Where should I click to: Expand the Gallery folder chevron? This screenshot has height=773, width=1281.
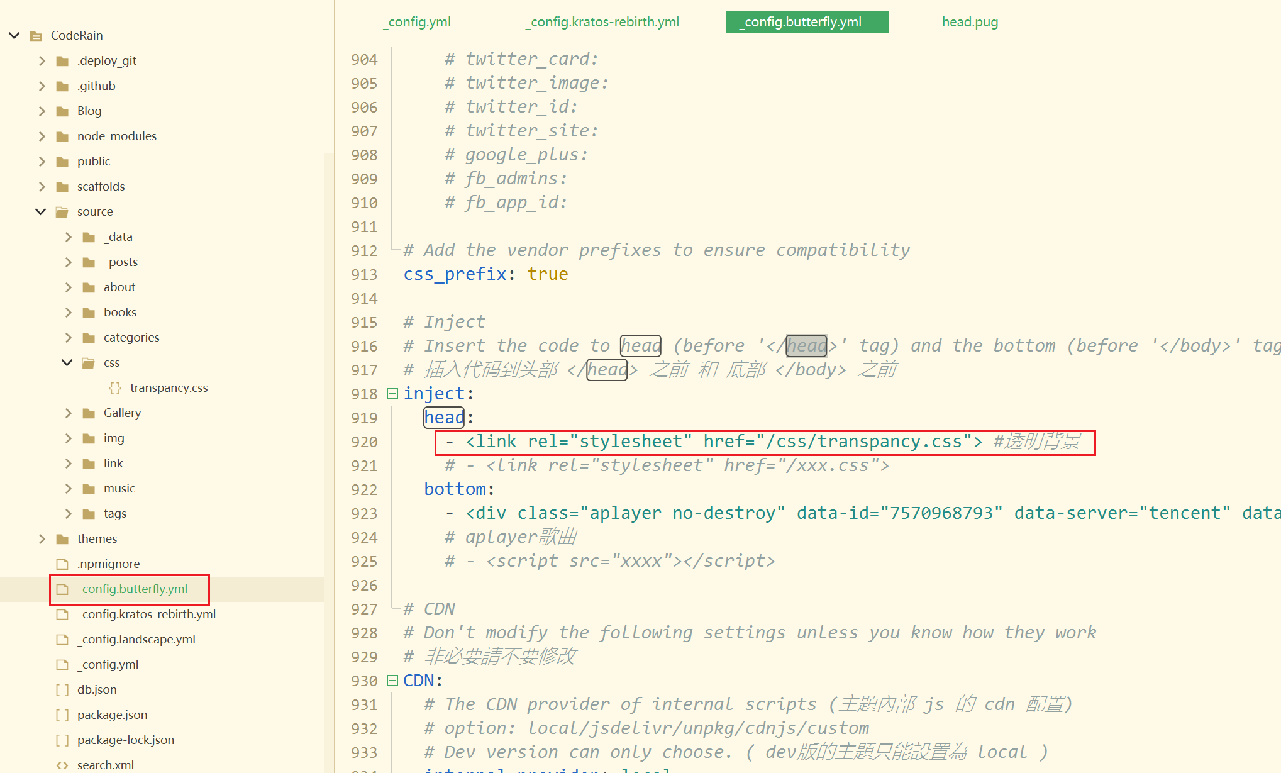(x=68, y=413)
